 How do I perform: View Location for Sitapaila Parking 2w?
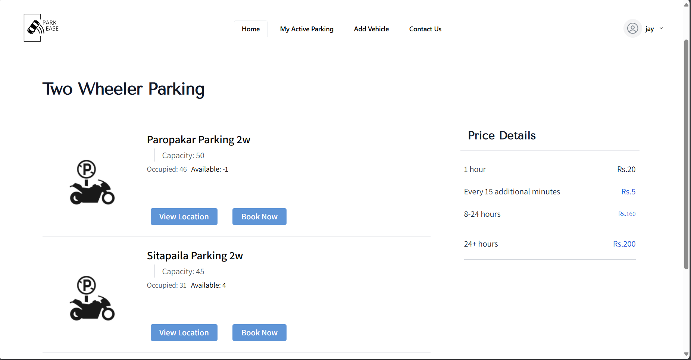point(184,333)
